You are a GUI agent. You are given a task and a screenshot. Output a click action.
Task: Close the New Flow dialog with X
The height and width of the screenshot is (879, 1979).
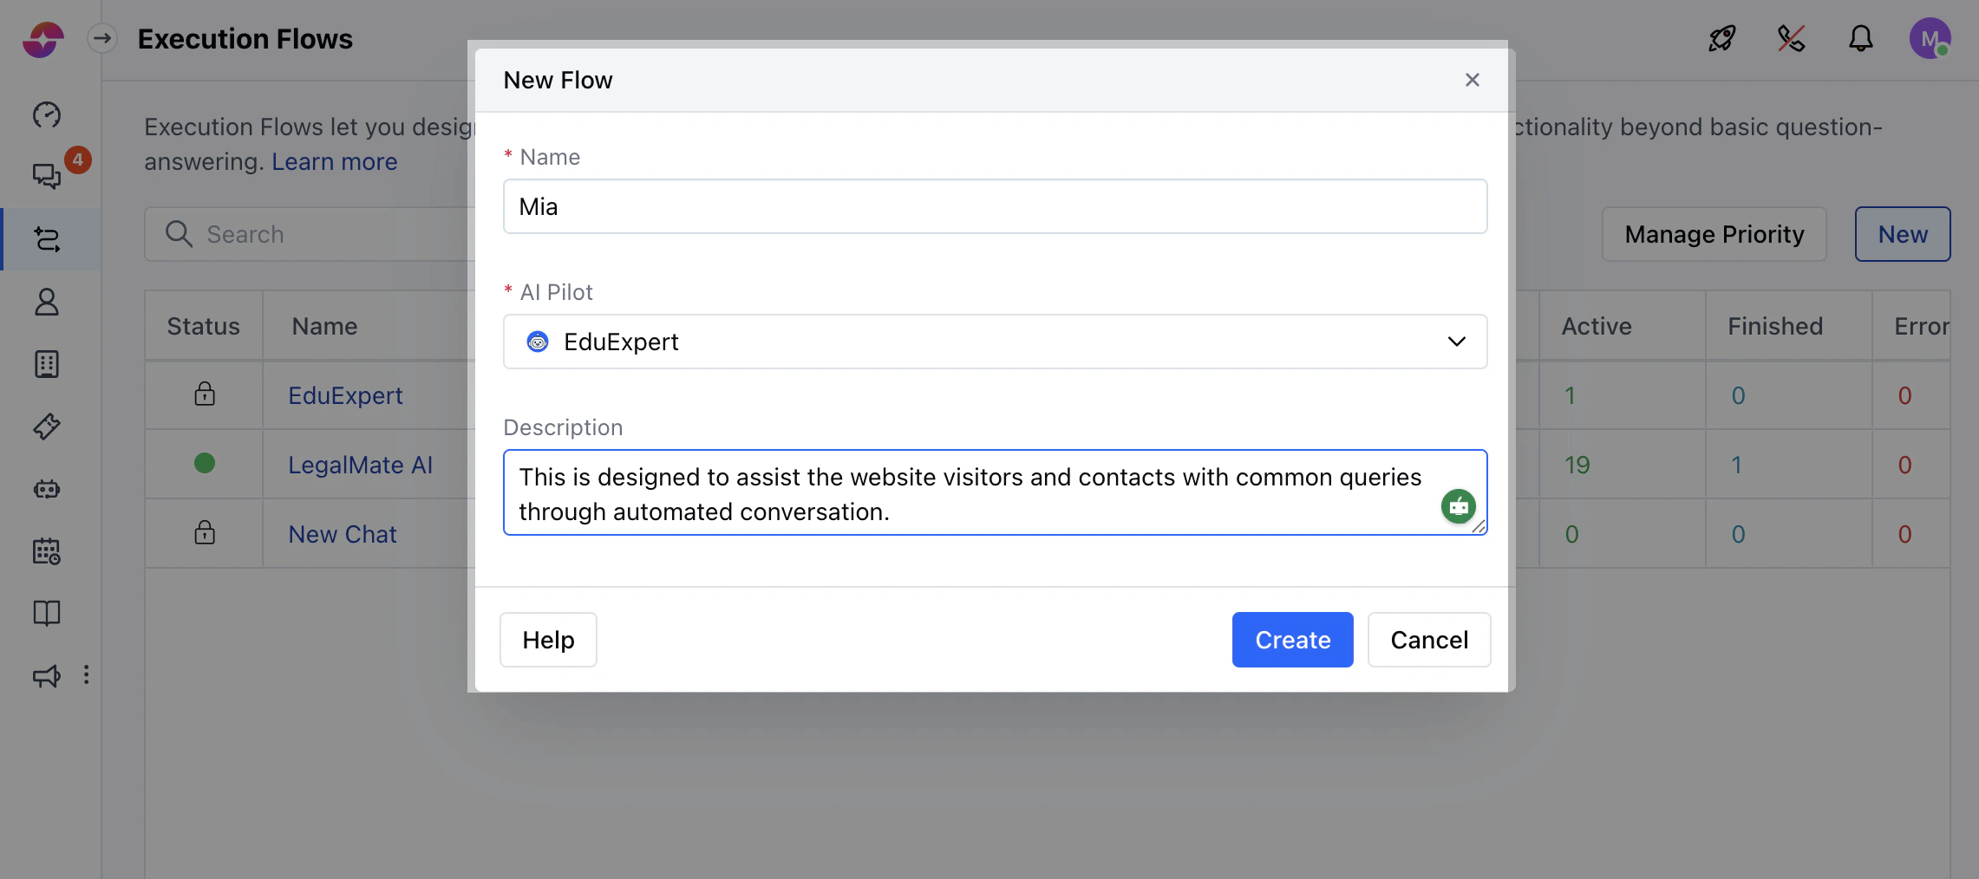pos(1473,80)
